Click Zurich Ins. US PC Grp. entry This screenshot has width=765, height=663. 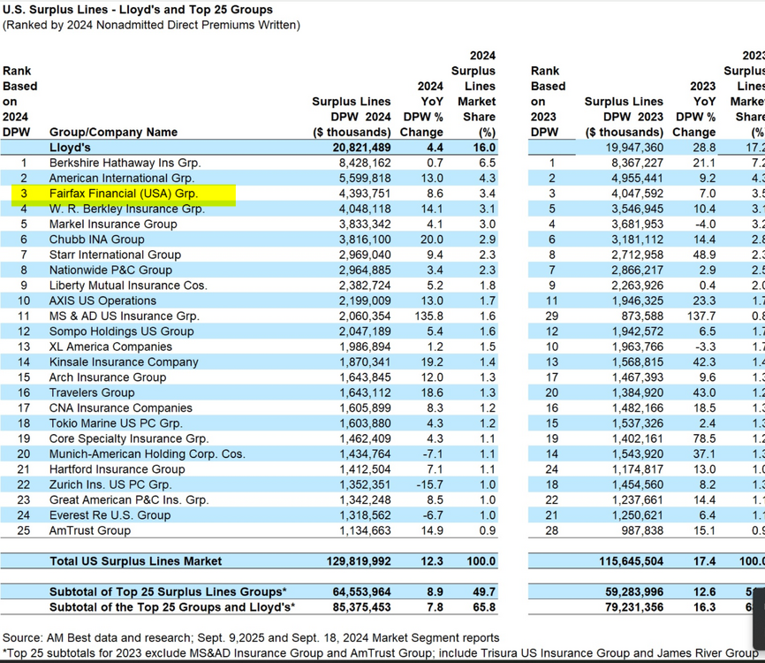click(110, 484)
